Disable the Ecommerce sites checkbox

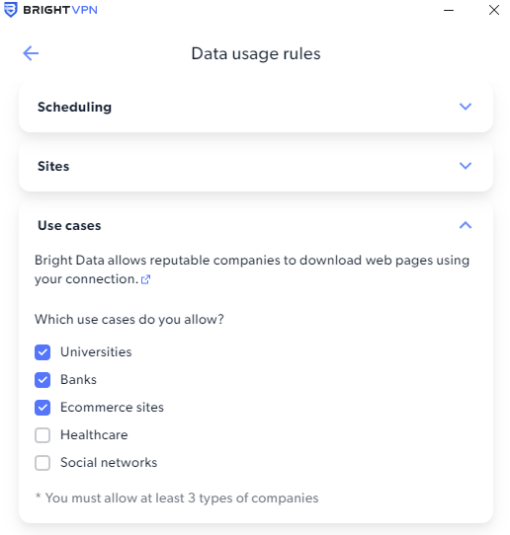point(42,408)
